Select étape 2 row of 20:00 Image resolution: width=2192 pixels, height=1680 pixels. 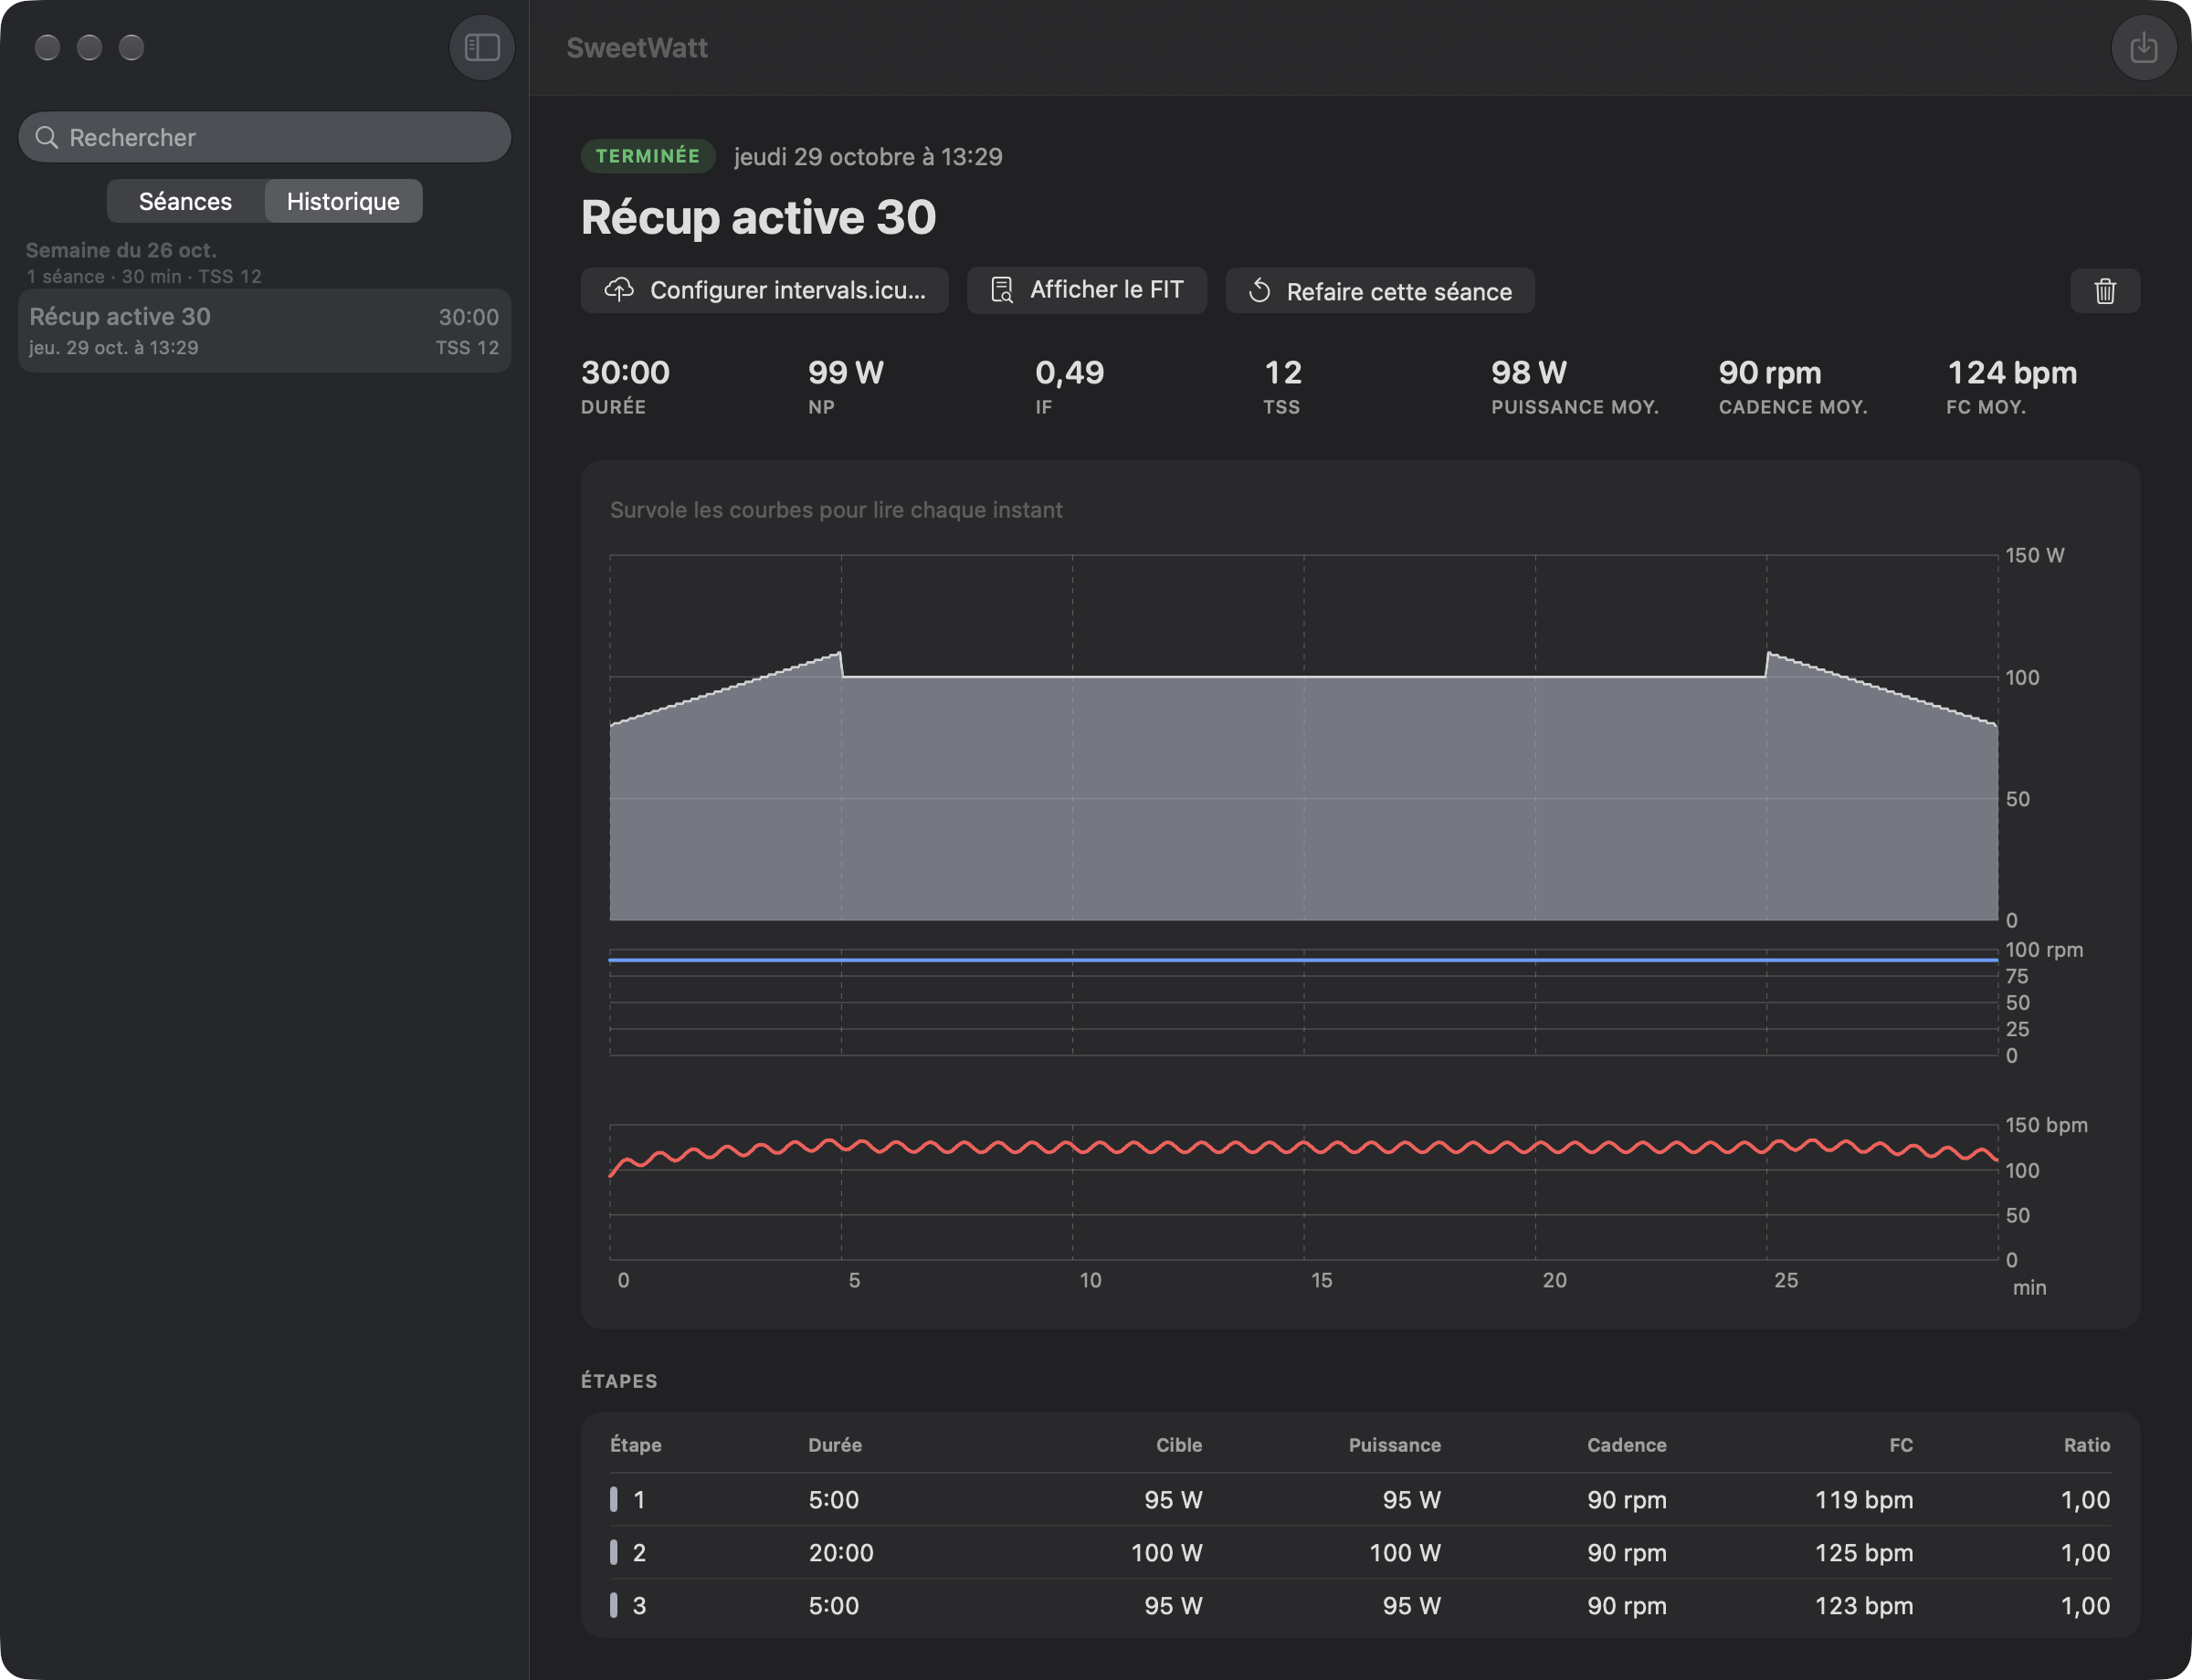1360,1552
